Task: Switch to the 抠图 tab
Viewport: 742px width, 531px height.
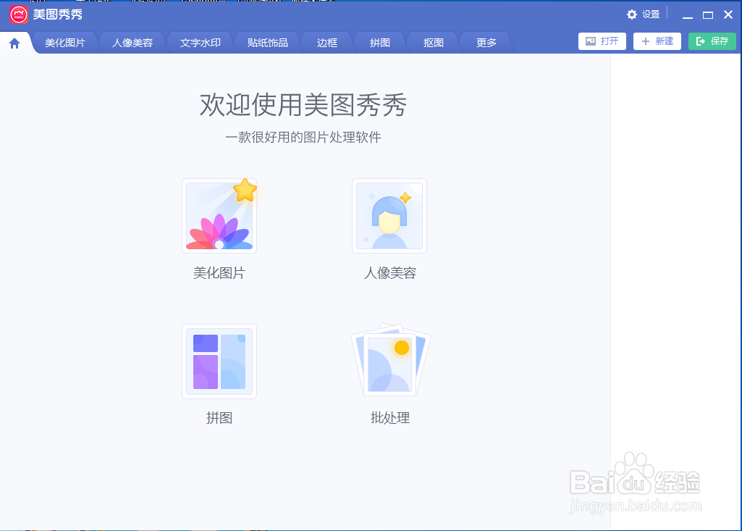Action: (x=432, y=43)
